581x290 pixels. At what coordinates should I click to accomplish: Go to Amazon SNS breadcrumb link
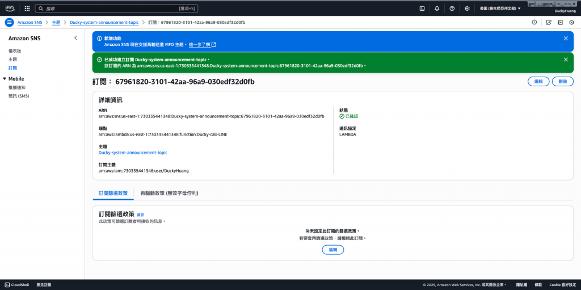click(x=30, y=22)
